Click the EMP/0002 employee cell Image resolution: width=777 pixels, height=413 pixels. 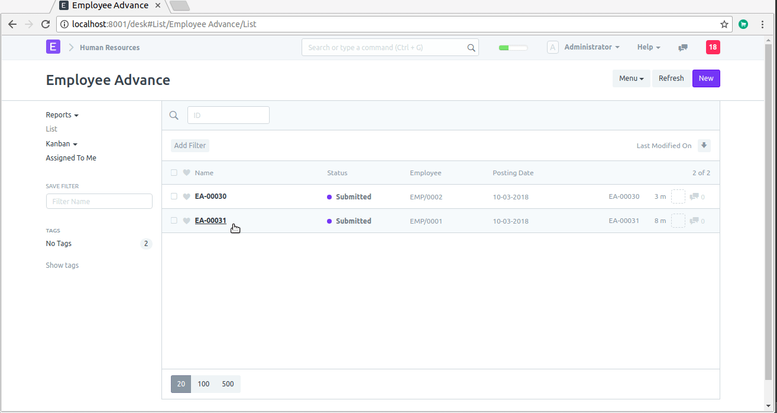(426, 197)
